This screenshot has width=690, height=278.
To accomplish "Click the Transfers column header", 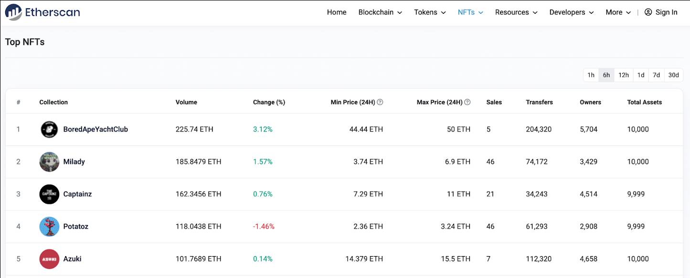I will 540,102.
